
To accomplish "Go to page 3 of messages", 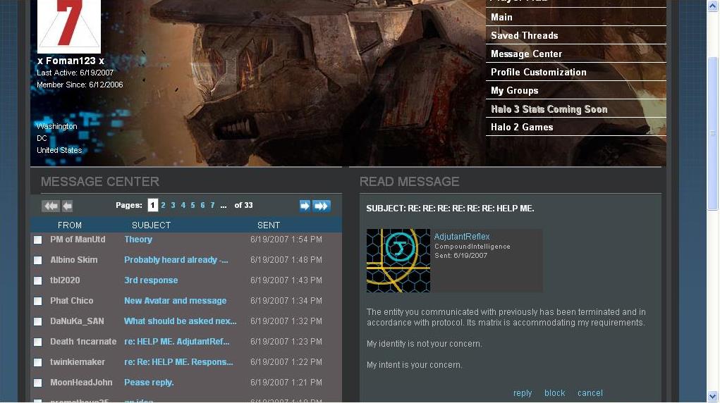I will [173, 206].
